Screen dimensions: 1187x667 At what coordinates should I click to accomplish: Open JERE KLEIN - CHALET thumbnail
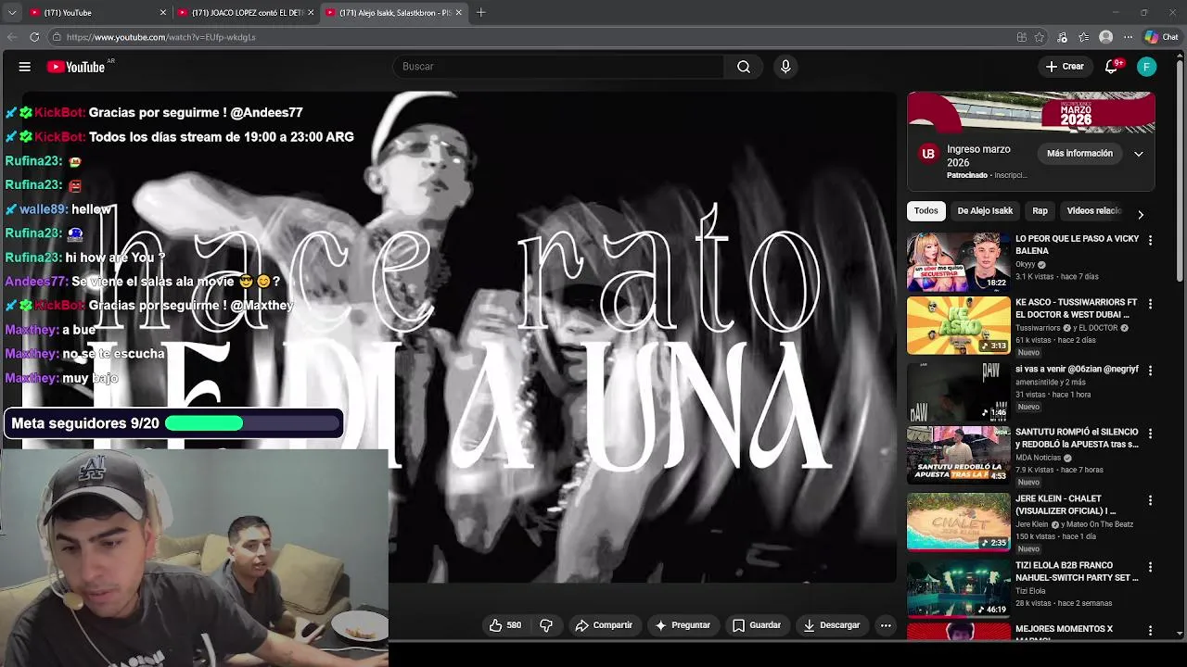(959, 522)
